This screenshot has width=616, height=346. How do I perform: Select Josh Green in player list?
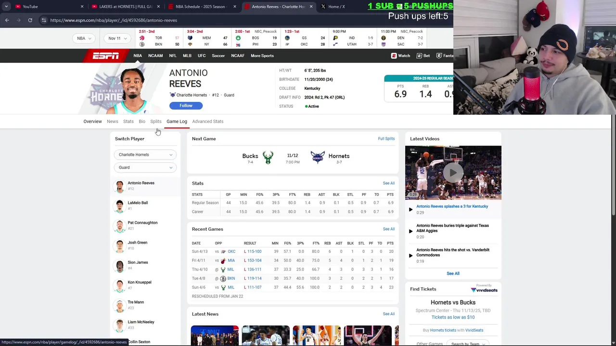[138, 243]
